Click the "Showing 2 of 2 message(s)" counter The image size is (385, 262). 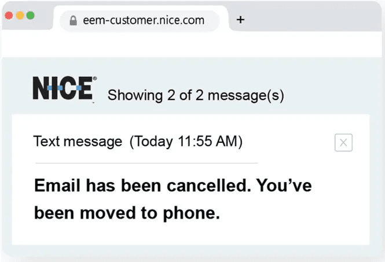click(x=196, y=95)
